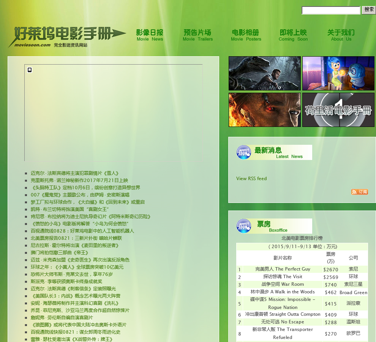Open article 《头脑特工队》定档10月6日

click(85, 188)
